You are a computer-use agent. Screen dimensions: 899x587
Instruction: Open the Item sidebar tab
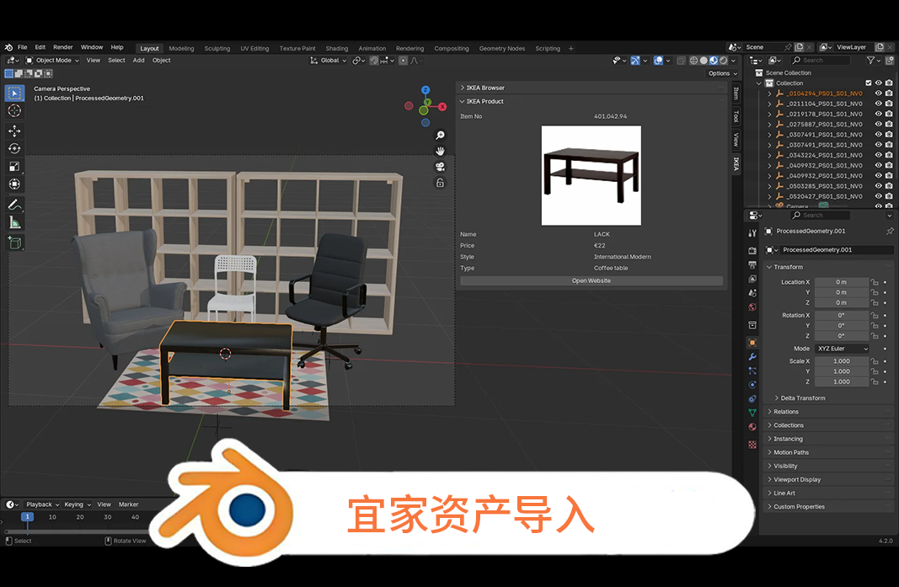click(736, 93)
